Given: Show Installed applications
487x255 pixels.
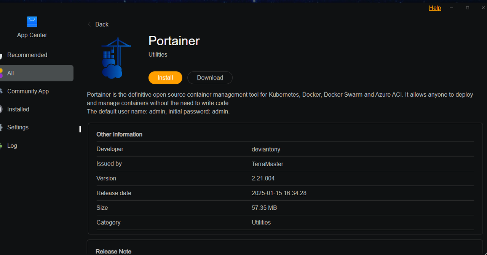Looking at the screenshot, I should 18,109.
